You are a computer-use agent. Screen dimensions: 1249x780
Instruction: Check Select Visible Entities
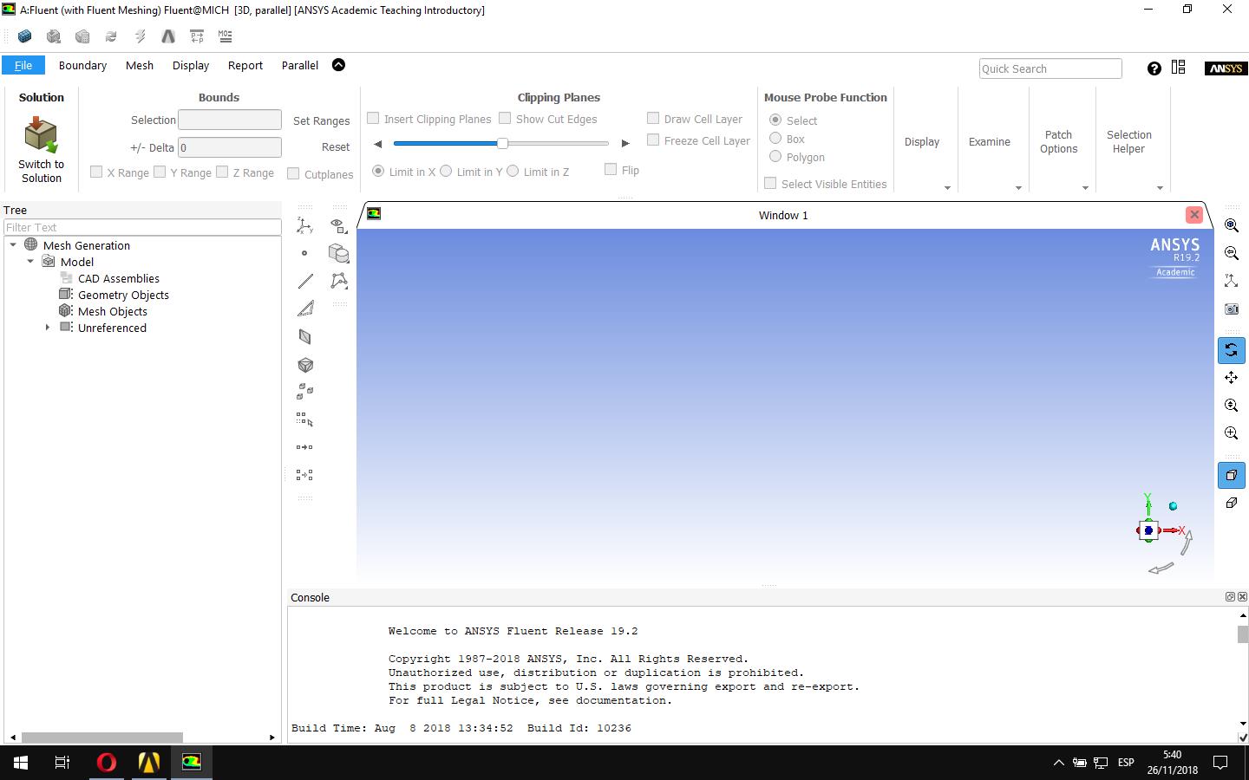pos(770,183)
